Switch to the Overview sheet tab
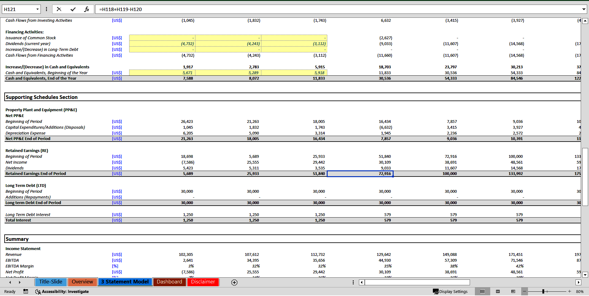The width and height of the screenshot is (589, 296). click(82, 282)
